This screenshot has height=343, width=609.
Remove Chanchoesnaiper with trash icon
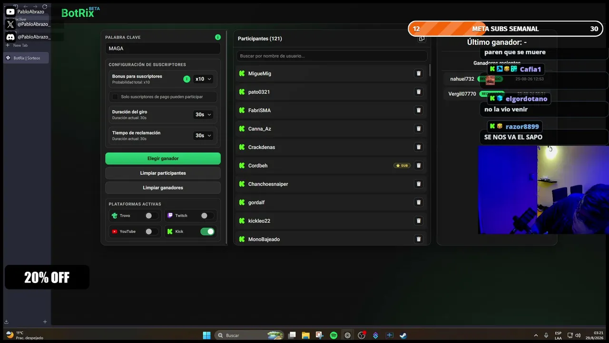tap(419, 184)
